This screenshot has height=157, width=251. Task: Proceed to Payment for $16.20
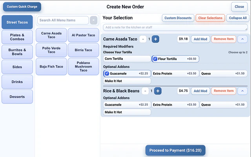tap(175, 150)
